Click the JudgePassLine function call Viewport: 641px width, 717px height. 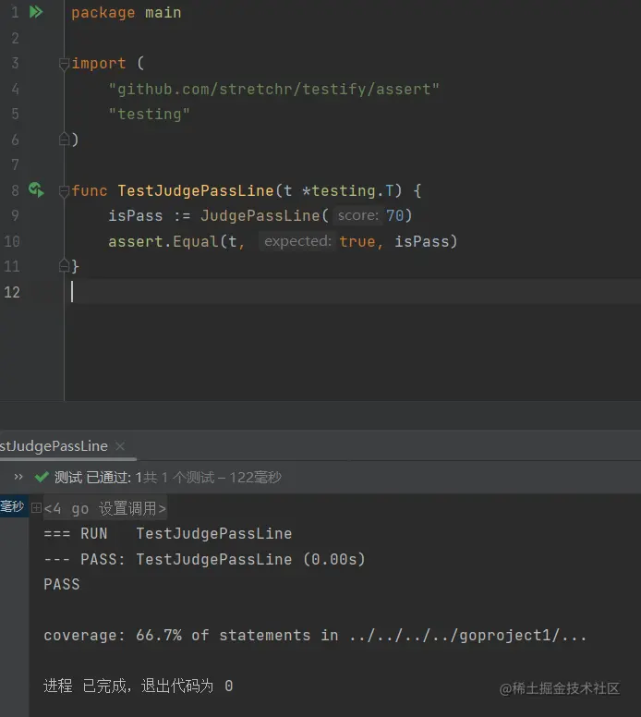pyautogui.click(x=260, y=216)
